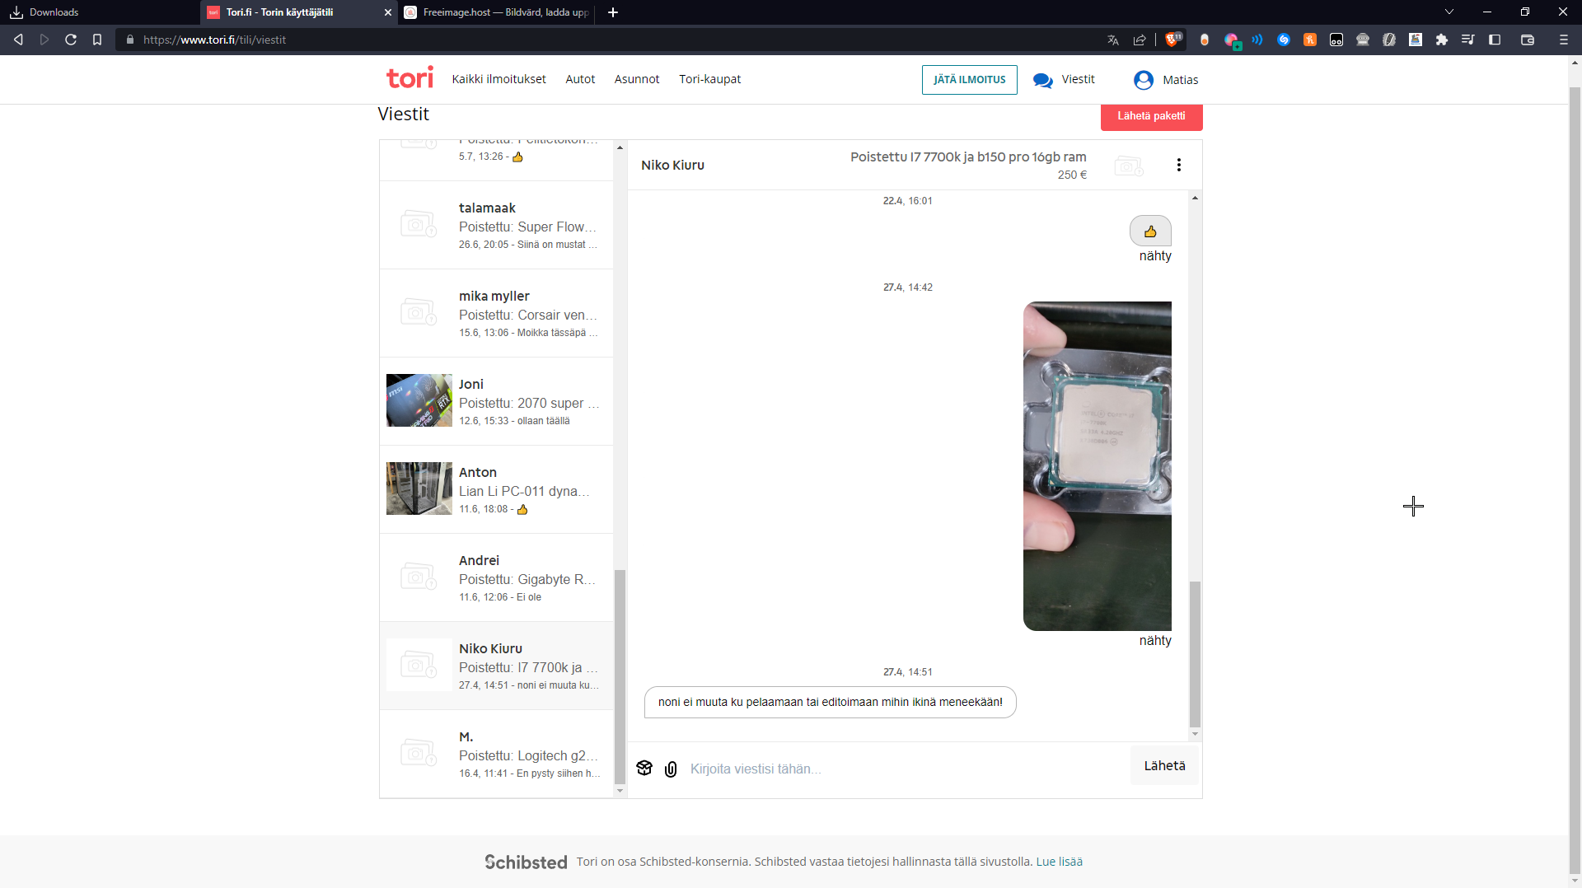Toggle the browser sidebar panel
Viewport: 1582px width, 888px height.
click(1495, 40)
